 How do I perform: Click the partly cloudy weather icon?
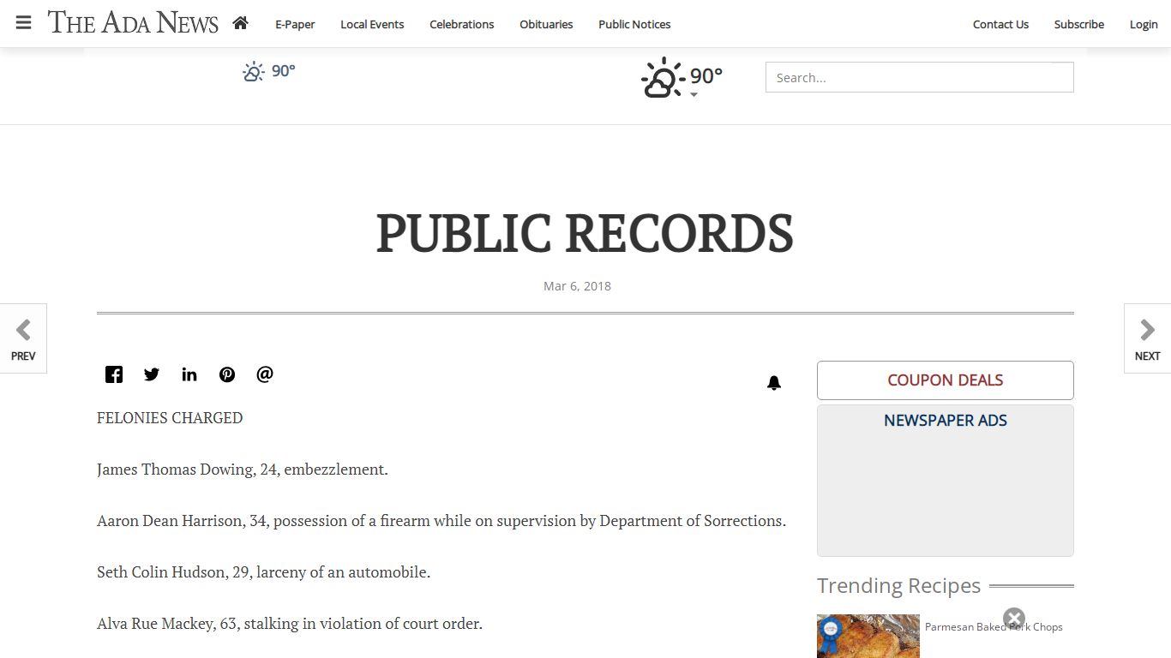[661, 76]
